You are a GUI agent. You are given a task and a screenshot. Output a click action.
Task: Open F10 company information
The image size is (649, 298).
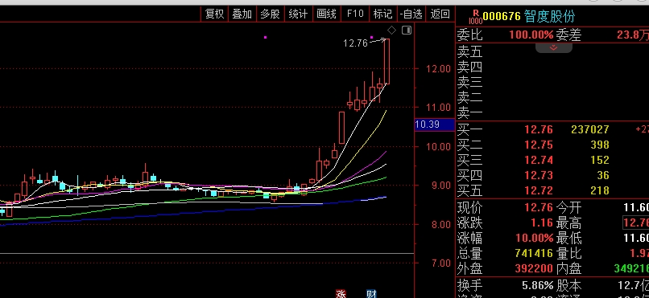click(355, 14)
